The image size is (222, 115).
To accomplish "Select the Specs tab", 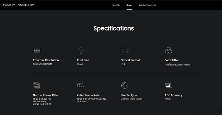I will pos(129,5).
